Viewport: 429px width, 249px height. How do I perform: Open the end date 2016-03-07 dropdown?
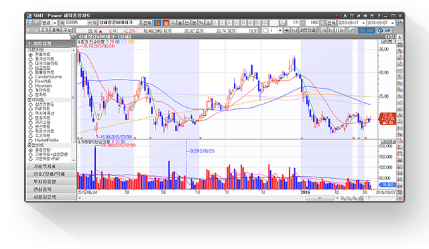coord(392,23)
